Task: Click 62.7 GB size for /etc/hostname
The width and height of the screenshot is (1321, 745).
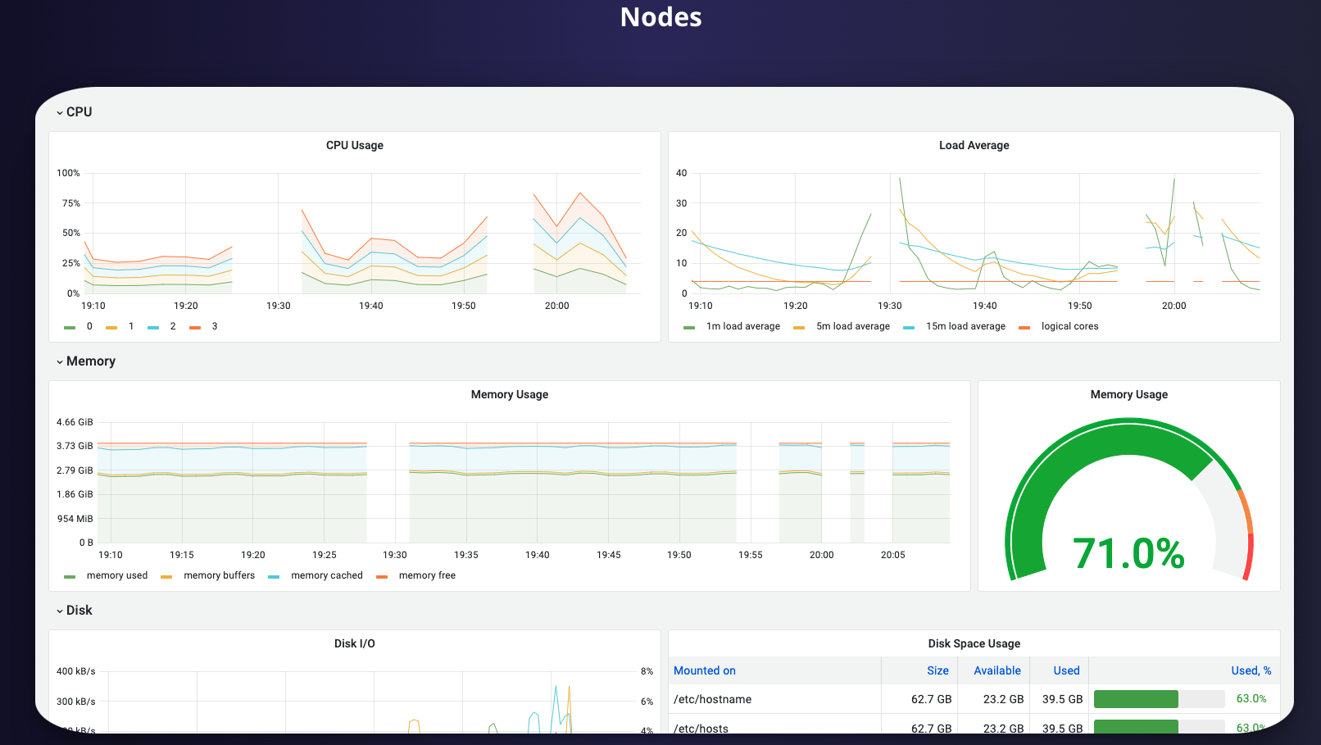Action: 932,699
